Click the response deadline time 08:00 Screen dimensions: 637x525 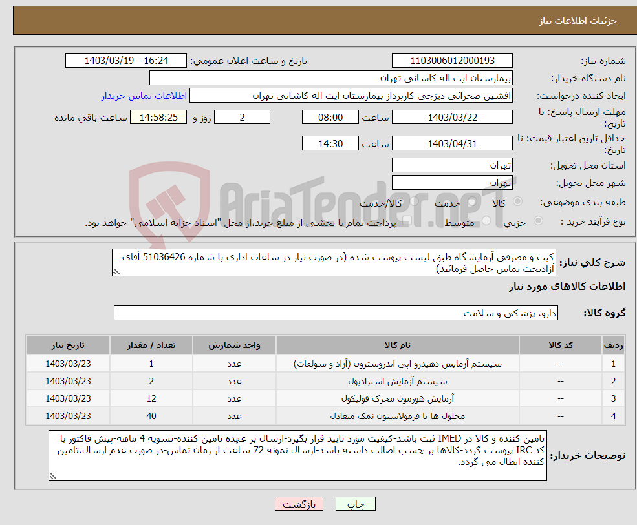330,118
